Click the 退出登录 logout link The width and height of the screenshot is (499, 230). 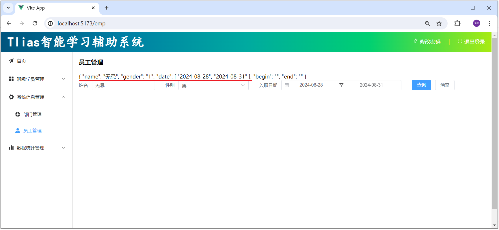coord(471,42)
